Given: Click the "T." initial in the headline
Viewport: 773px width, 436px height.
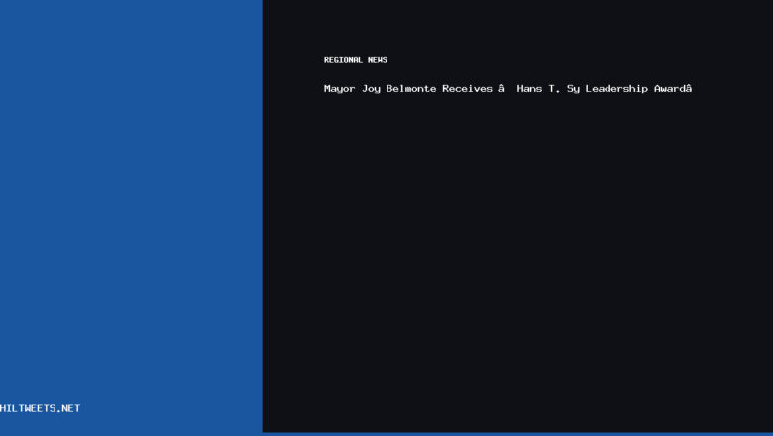Looking at the screenshot, I should point(553,89).
